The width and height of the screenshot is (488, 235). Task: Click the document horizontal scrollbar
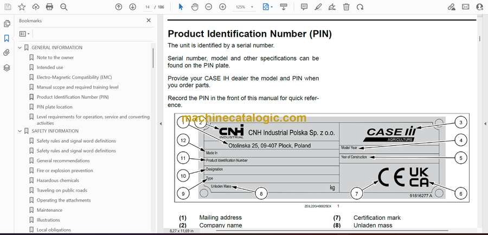coord(331,231)
